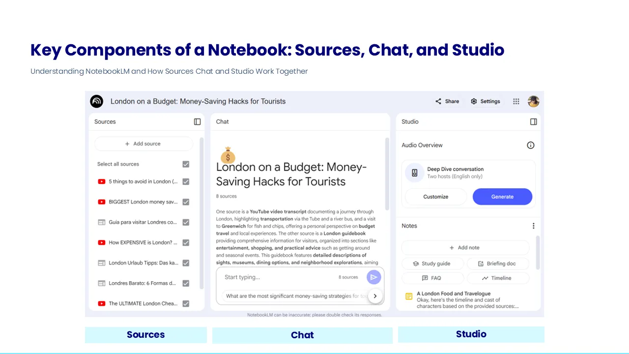Viewport: 629px width, 354px height.
Task: Click the Deep Dive speaker icon
Action: point(415,173)
